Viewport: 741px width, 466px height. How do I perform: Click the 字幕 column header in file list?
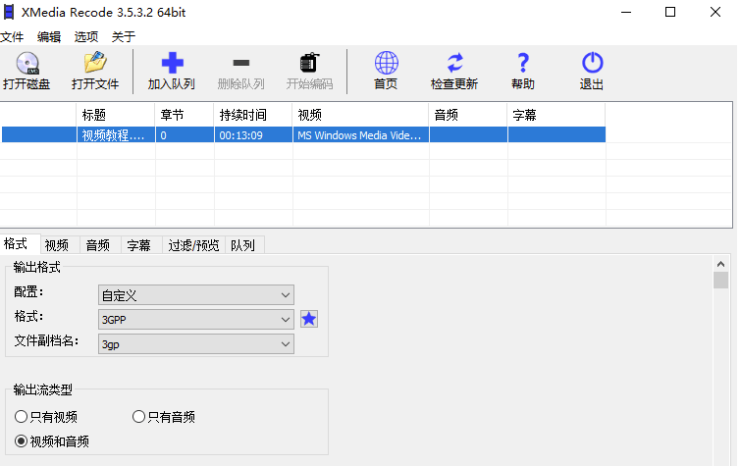pyautogui.click(x=556, y=115)
